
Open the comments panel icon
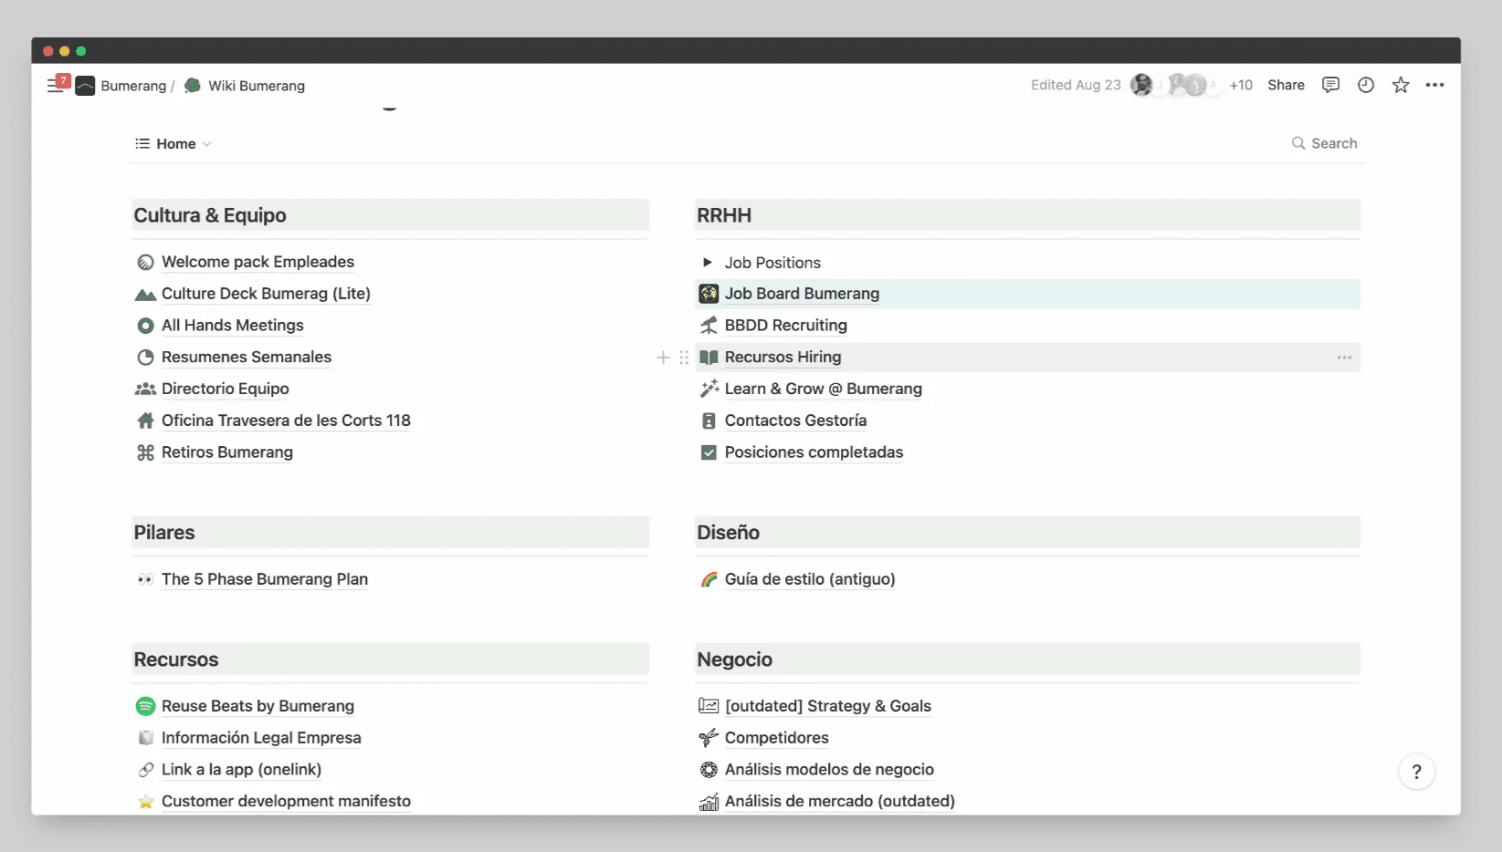(x=1330, y=85)
